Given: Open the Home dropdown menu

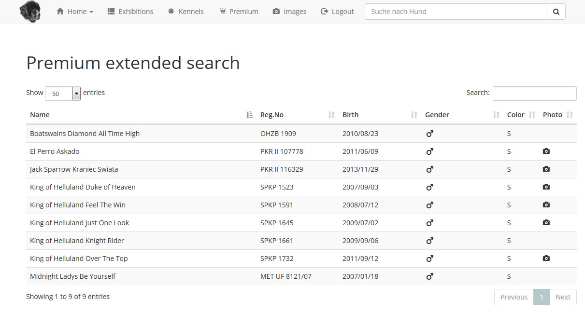Looking at the screenshot, I should click(75, 12).
